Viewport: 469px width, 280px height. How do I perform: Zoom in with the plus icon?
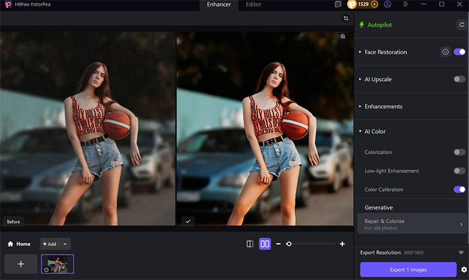(342, 244)
